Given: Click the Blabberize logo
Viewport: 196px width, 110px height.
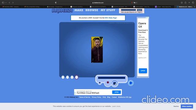Looking at the screenshot, I should click(62, 11).
